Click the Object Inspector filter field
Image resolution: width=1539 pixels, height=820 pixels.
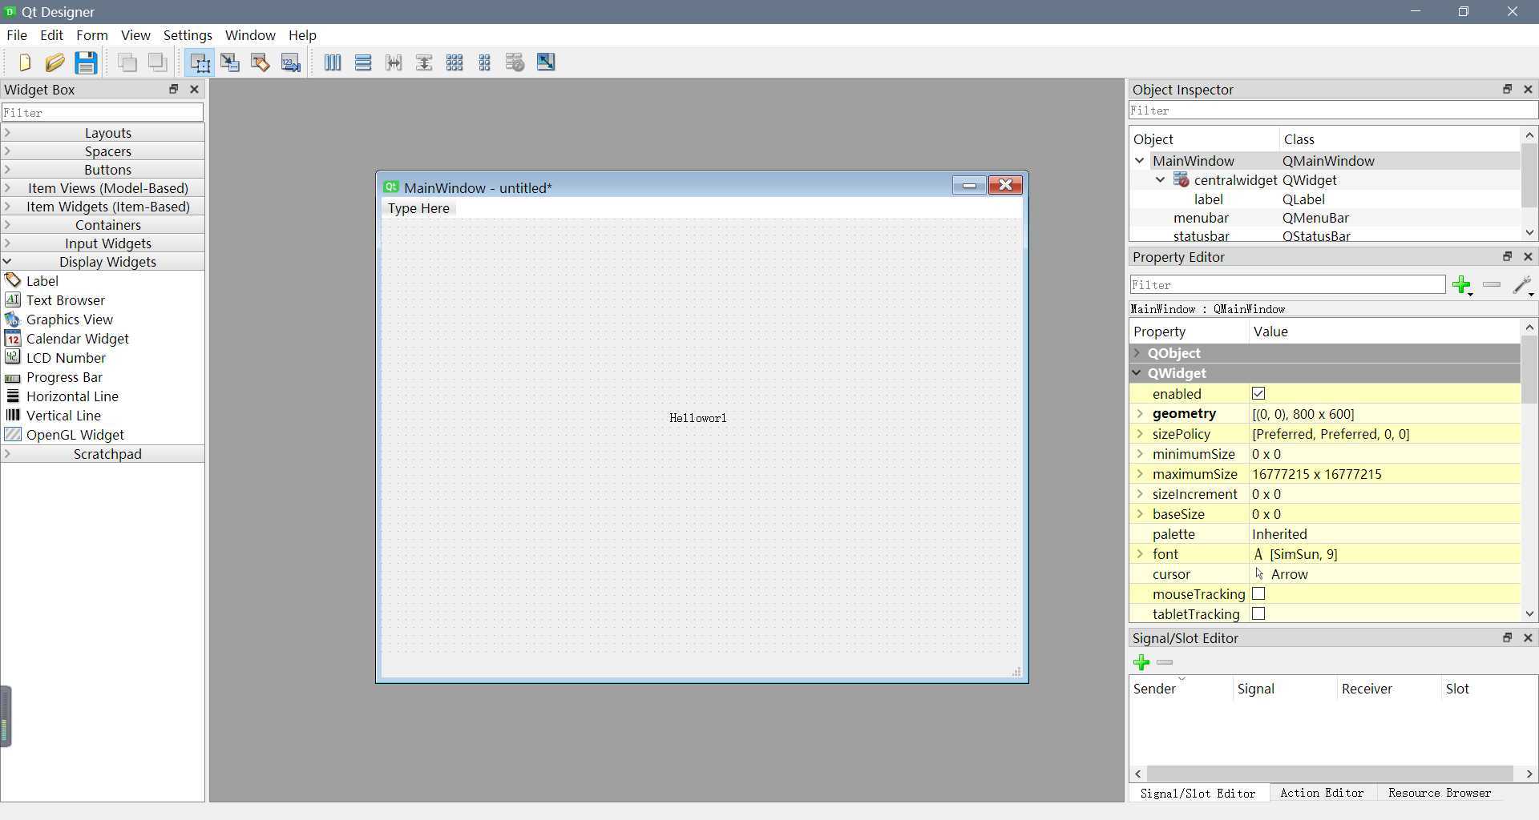pos(1333,111)
